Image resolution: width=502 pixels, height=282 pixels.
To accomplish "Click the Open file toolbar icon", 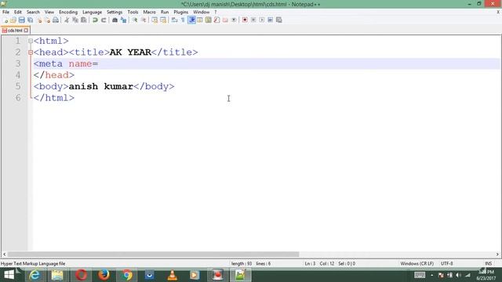I will (x=13, y=20).
